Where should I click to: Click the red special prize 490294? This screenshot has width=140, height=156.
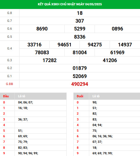(80, 84)
